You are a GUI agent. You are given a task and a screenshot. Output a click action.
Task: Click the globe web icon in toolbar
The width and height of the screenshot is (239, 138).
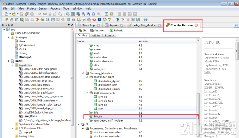(x=146, y=20)
